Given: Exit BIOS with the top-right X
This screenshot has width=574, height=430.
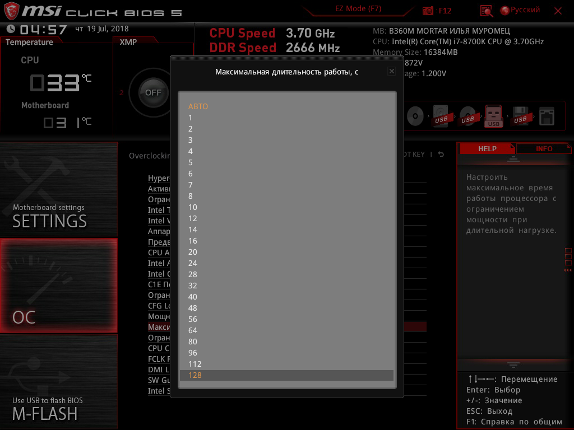Looking at the screenshot, I should click(x=558, y=11).
